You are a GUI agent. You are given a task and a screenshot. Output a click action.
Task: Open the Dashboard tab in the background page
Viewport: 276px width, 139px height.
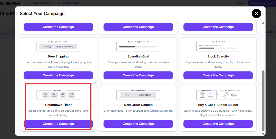click(42, 3)
